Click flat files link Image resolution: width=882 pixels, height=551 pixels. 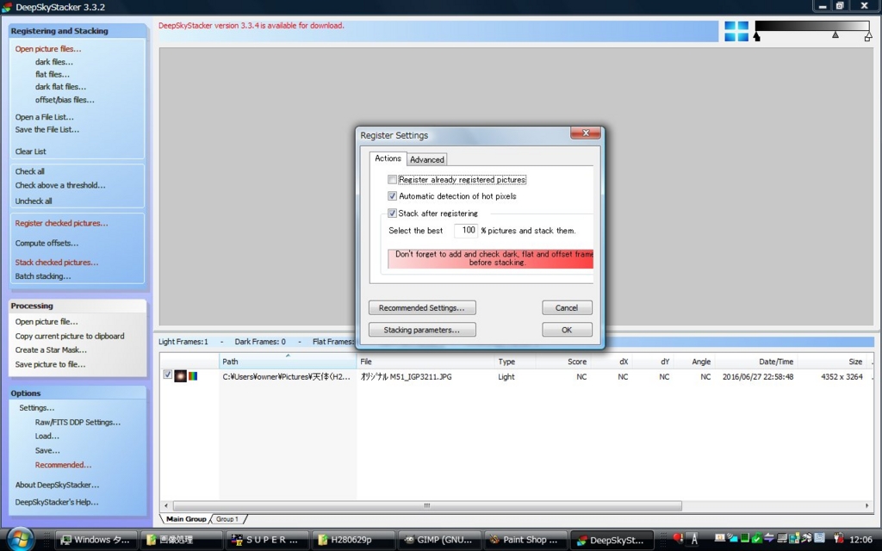pos(53,74)
